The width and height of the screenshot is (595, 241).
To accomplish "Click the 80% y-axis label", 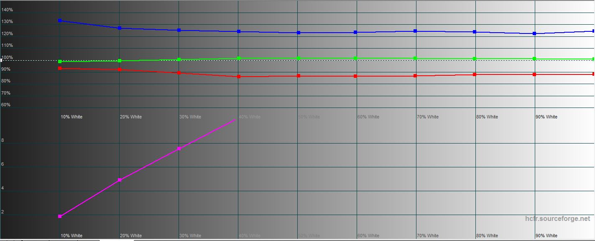I will [6, 81].
